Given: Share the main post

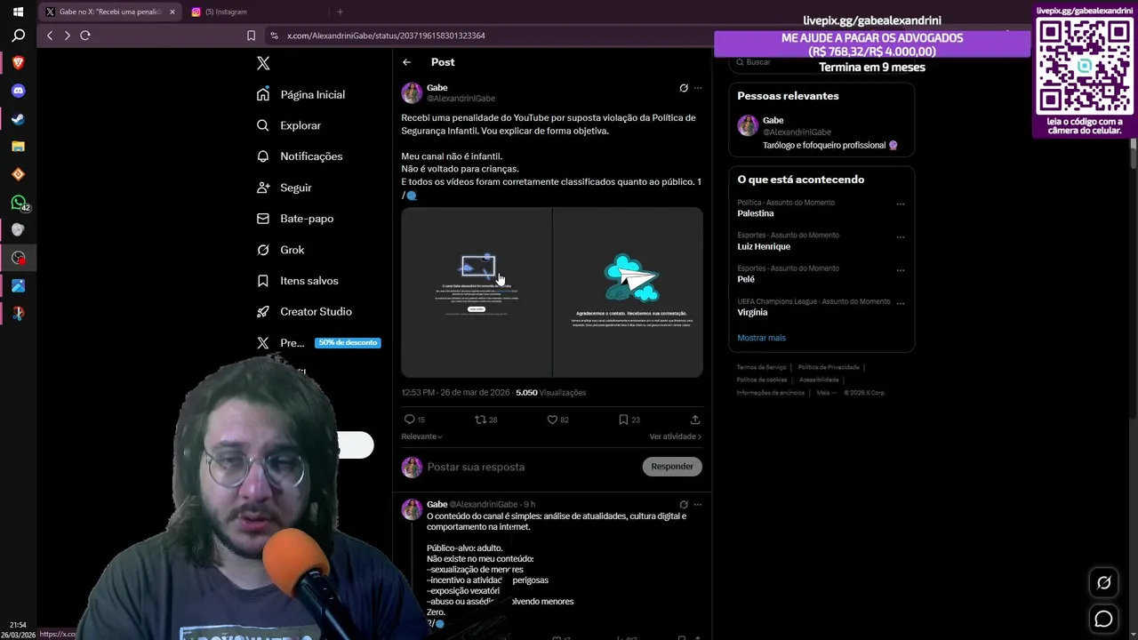Looking at the screenshot, I should (x=695, y=420).
